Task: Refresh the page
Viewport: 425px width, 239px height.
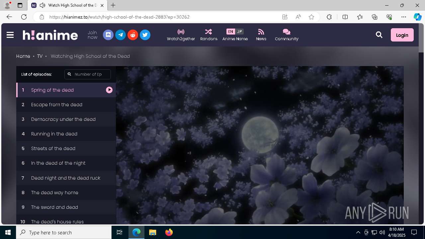Action: pos(24,17)
